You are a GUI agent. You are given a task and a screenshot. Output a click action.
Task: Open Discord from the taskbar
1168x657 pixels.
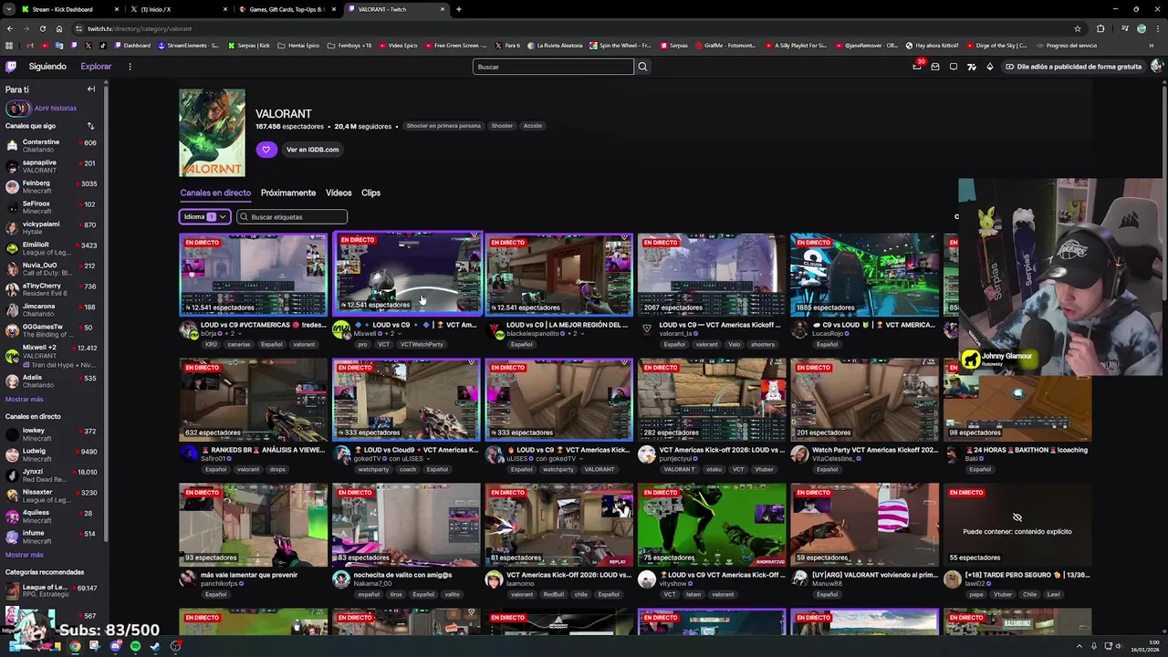point(115,646)
